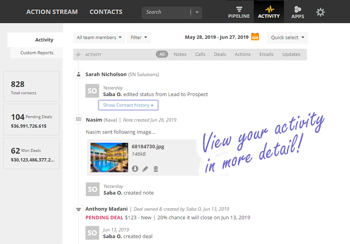Click the SO avatar next to created note
This screenshot has height=244, width=350.
click(x=92, y=189)
